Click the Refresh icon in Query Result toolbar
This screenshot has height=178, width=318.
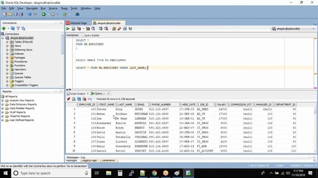(x=79, y=99)
